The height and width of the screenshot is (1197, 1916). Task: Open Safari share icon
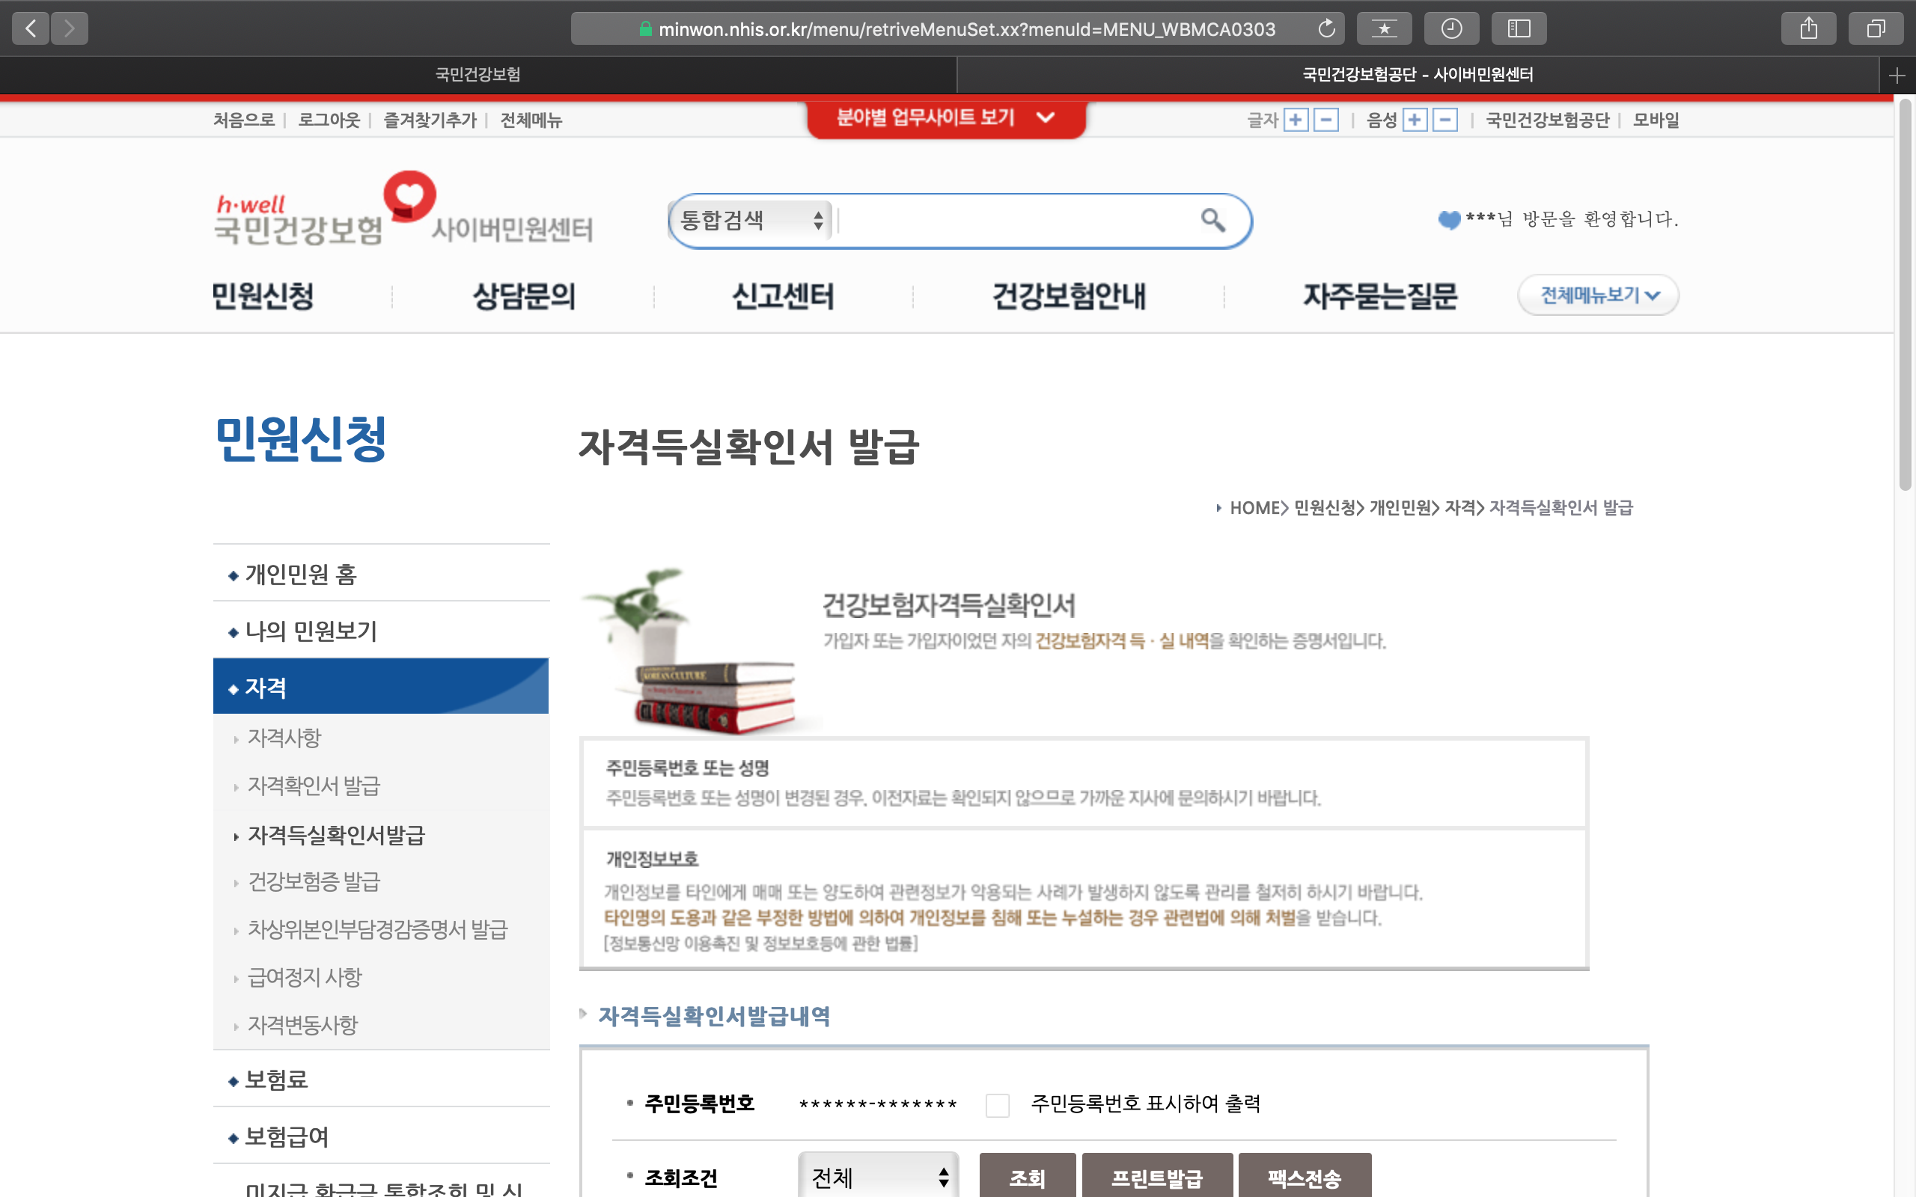(1808, 29)
